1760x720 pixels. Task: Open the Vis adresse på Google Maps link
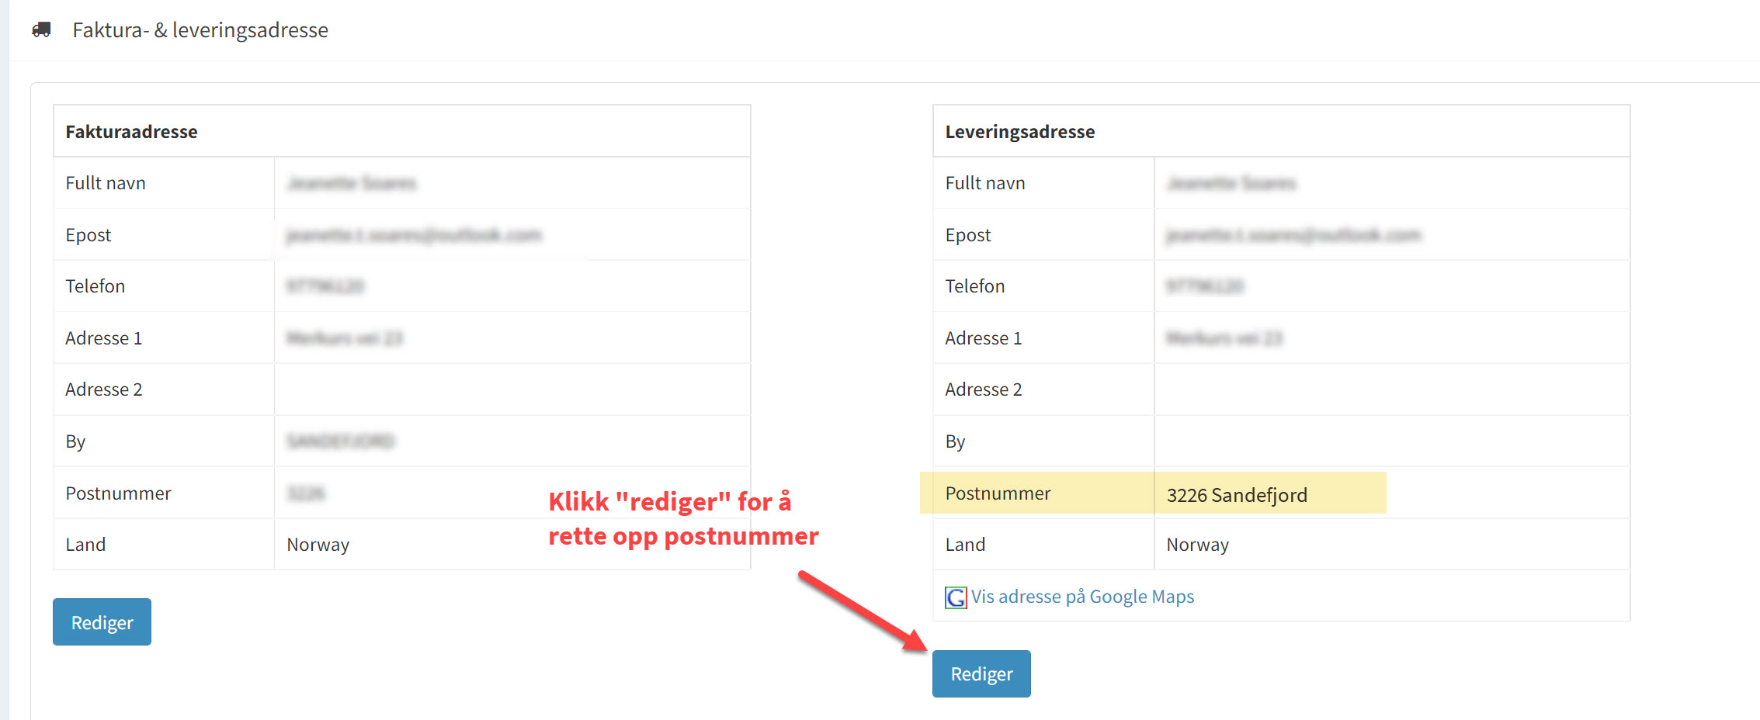pyautogui.click(x=1082, y=597)
